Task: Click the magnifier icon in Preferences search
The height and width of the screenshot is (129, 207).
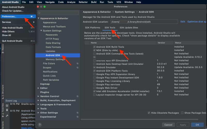Action: [39, 13]
